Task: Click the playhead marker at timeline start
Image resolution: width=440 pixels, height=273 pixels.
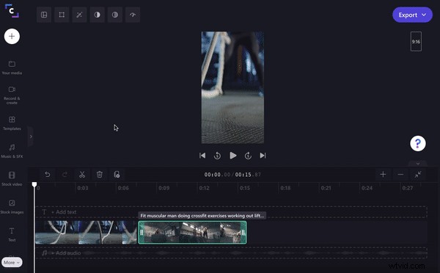Action: coord(34,184)
